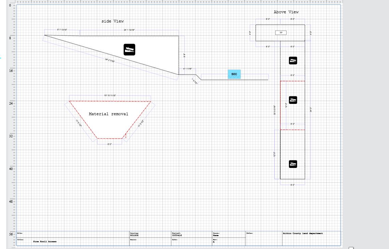Screen dimensions: 389x249
Task: Click the 19' 10 11/16" dimension above trapezoid
Action: click(110, 96)
